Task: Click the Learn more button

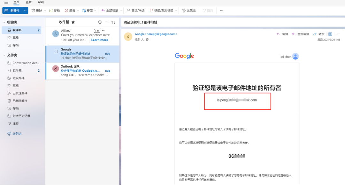Action: point(100,40)
